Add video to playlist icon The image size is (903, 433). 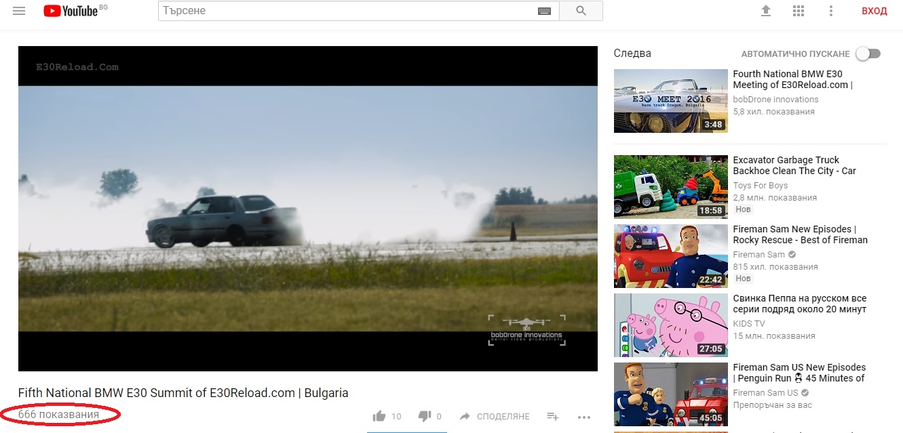[x=553, y=416]
